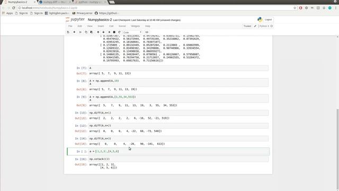This screenshot has height=191, width=339.
Task: Open the Apps shortcut in the bookmarks bar
Action: 7,13
